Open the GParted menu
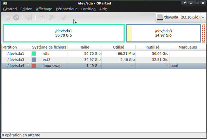 coord(10,9)
